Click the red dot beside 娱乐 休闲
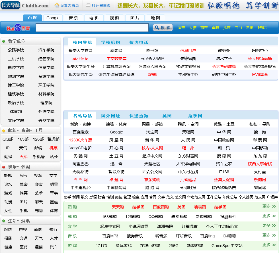279x253 pixels. tap(4, 167)
